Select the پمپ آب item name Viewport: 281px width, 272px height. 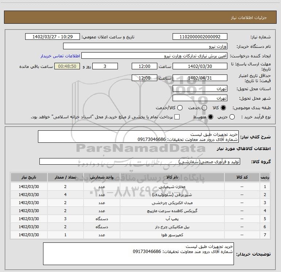pos(172,219)
